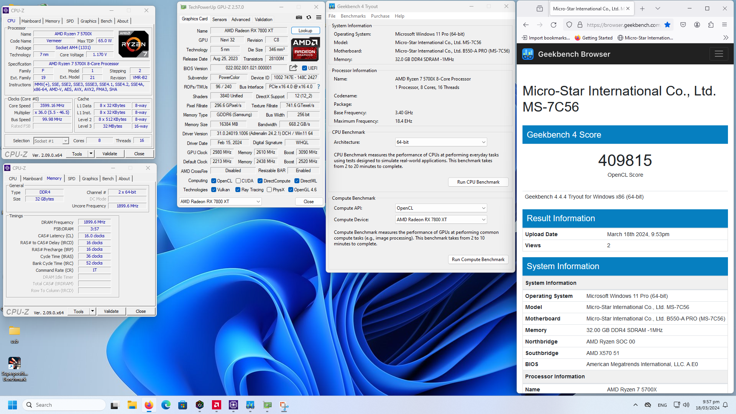736x414 pixels.
Task: Open the Superposition Benchmark desktop shortcut
Action: point(15,369)
